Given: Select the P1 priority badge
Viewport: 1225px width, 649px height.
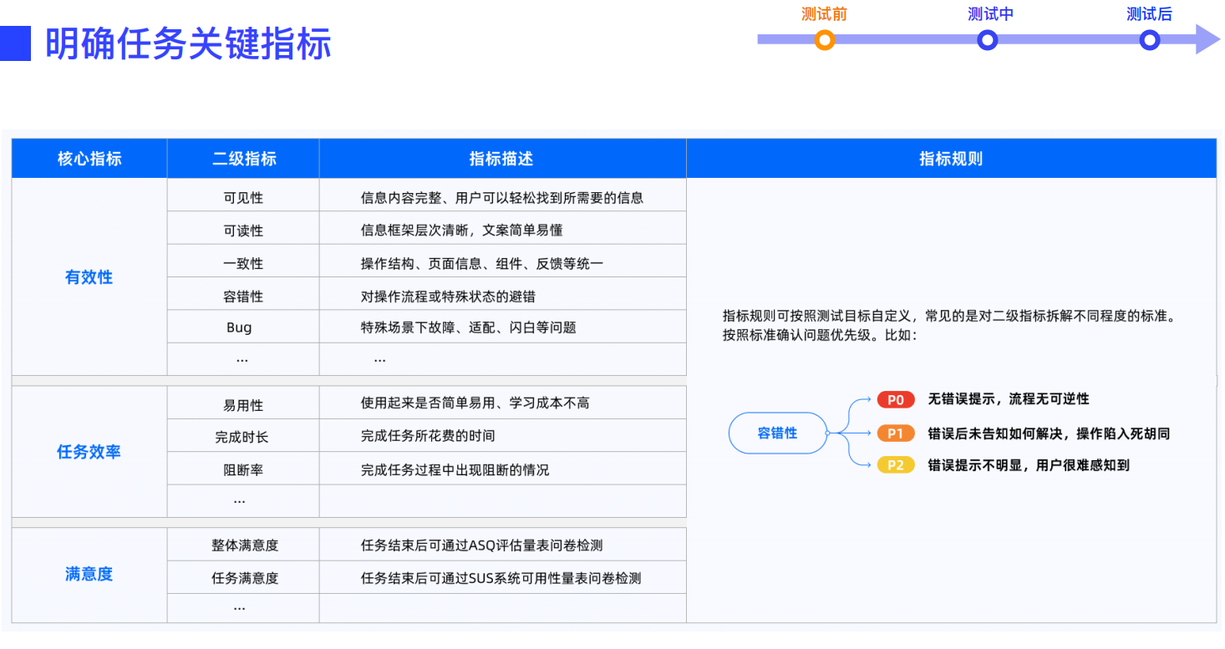Looking at the screenshot, I should (x=895, y=433).
